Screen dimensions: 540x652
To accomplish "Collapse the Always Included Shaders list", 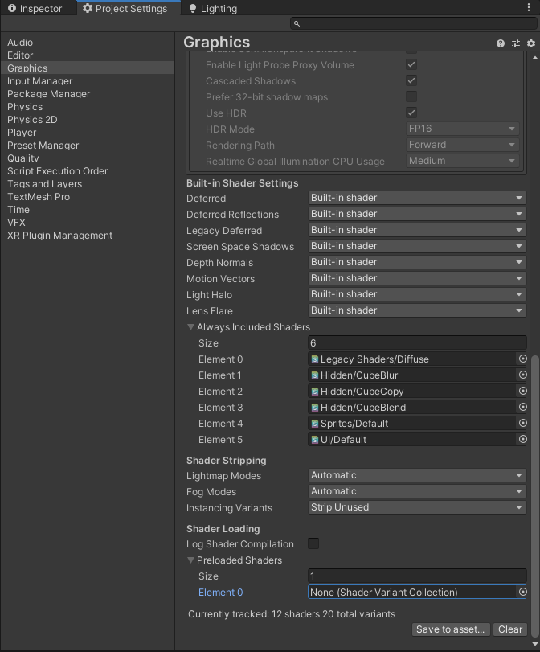I will coord(190,327).
